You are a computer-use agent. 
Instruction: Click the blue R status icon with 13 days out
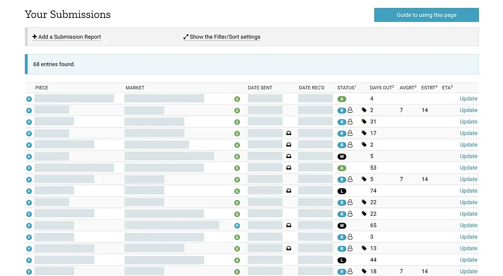(342, 248)
